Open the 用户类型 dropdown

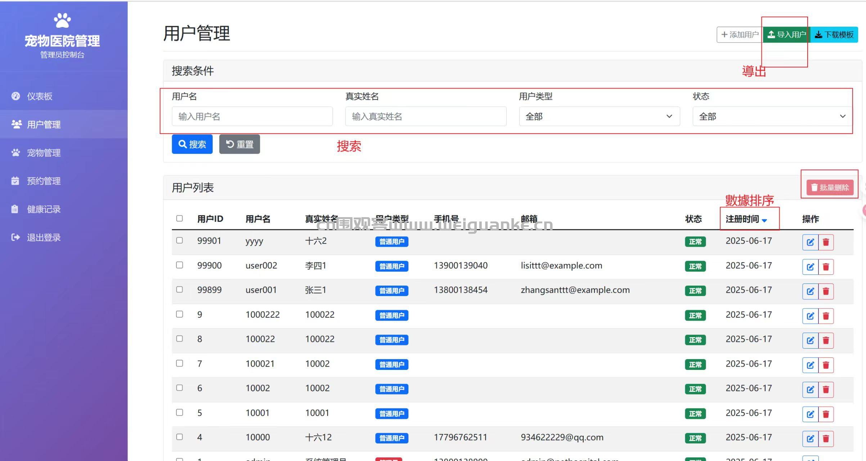tap(599, 116)
